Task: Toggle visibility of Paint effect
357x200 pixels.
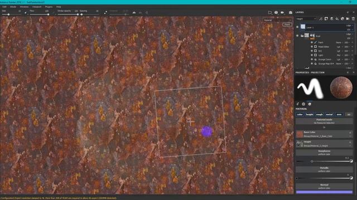Action: coord(312,42)
